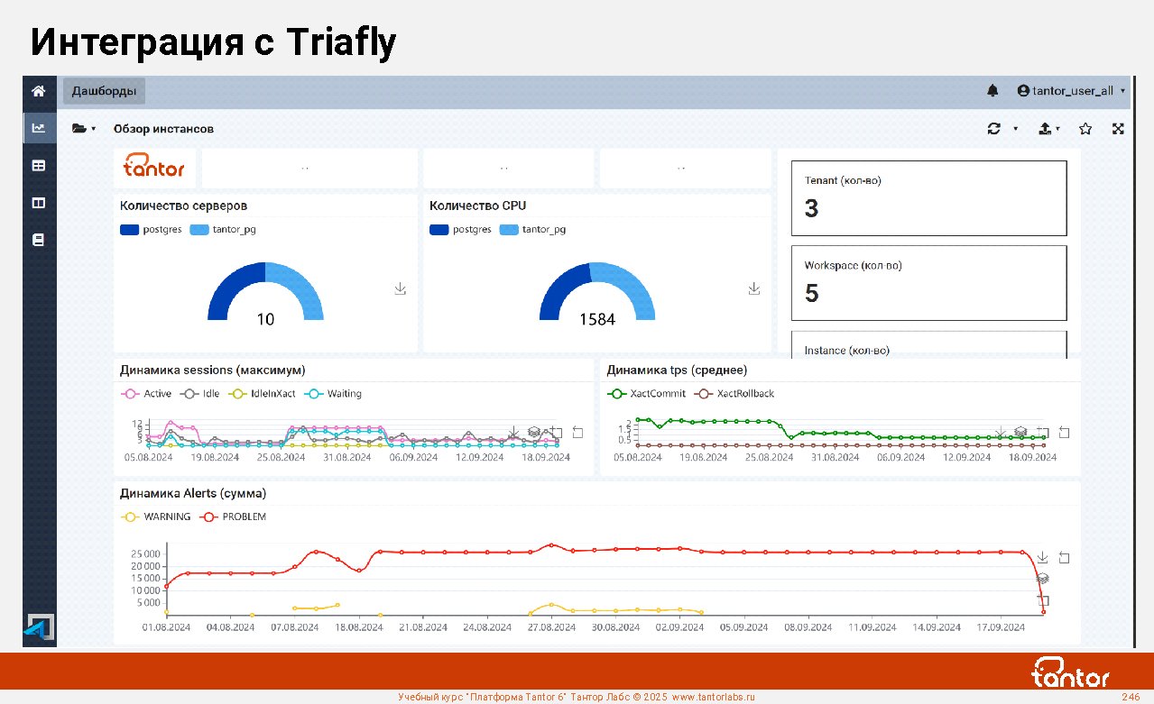Download the Количество CPU chart
The width and height of the screenshot is (1154, 704).
754,288
